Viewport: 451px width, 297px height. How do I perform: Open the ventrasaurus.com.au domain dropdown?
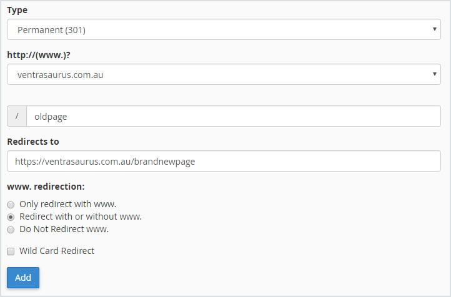(x=224, y=74)
